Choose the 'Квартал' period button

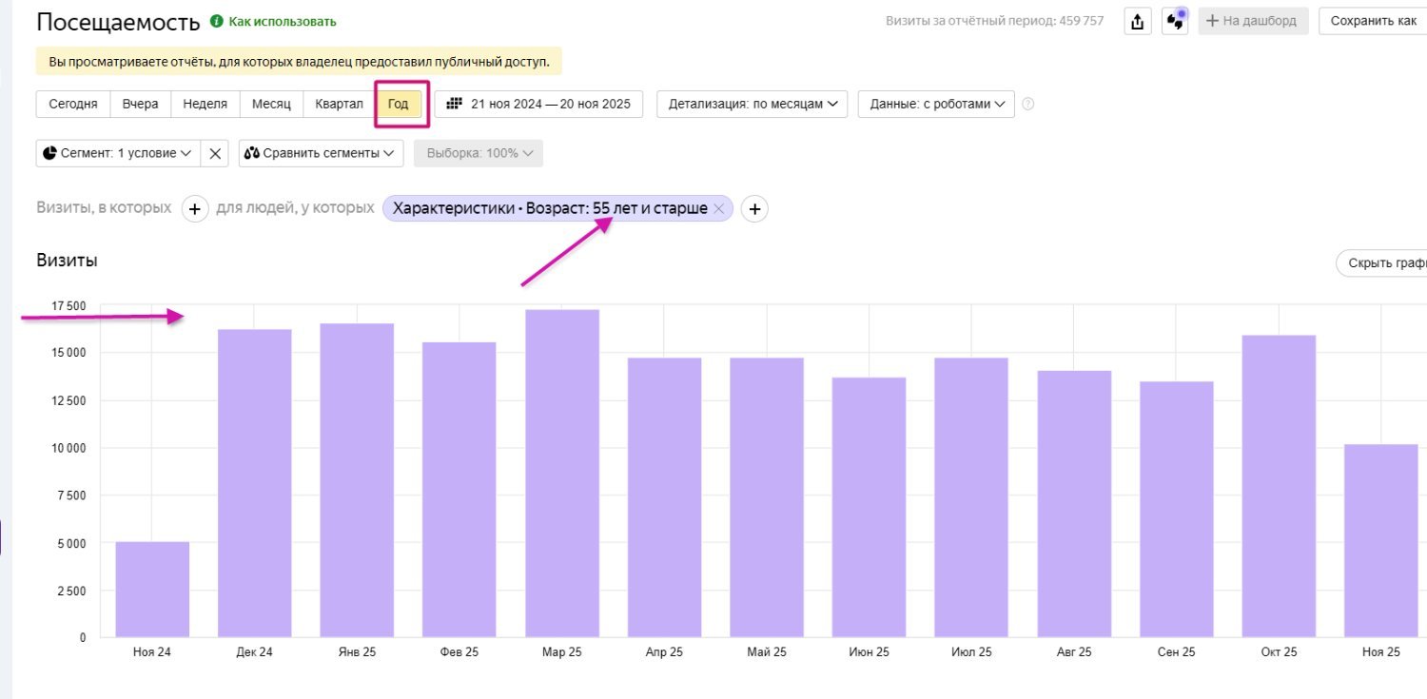tap(339, 104)
